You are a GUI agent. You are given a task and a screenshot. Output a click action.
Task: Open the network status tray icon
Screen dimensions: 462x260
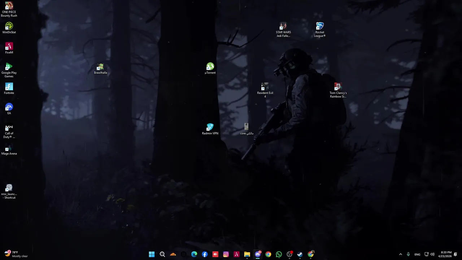point(426,254)
